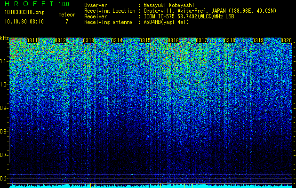Click the A504HB(yagi 4el) antenna text
This screenshot has width=296, height=188.
[166, 22]
